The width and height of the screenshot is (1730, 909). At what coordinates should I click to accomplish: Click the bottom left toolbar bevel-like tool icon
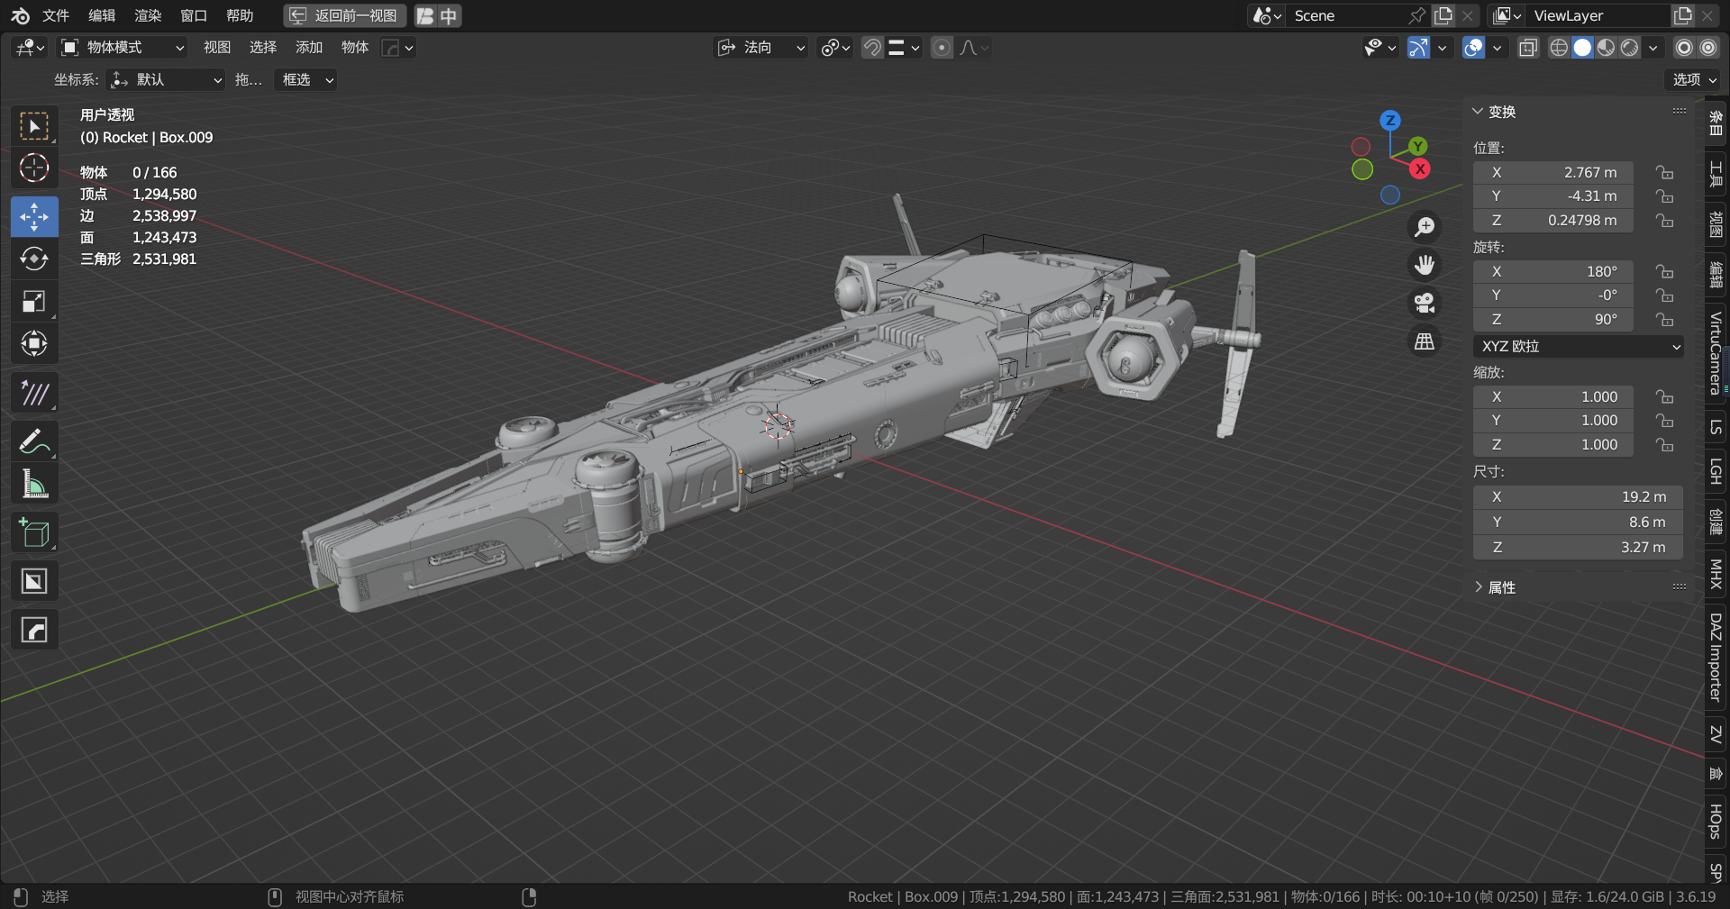[34, 630]
